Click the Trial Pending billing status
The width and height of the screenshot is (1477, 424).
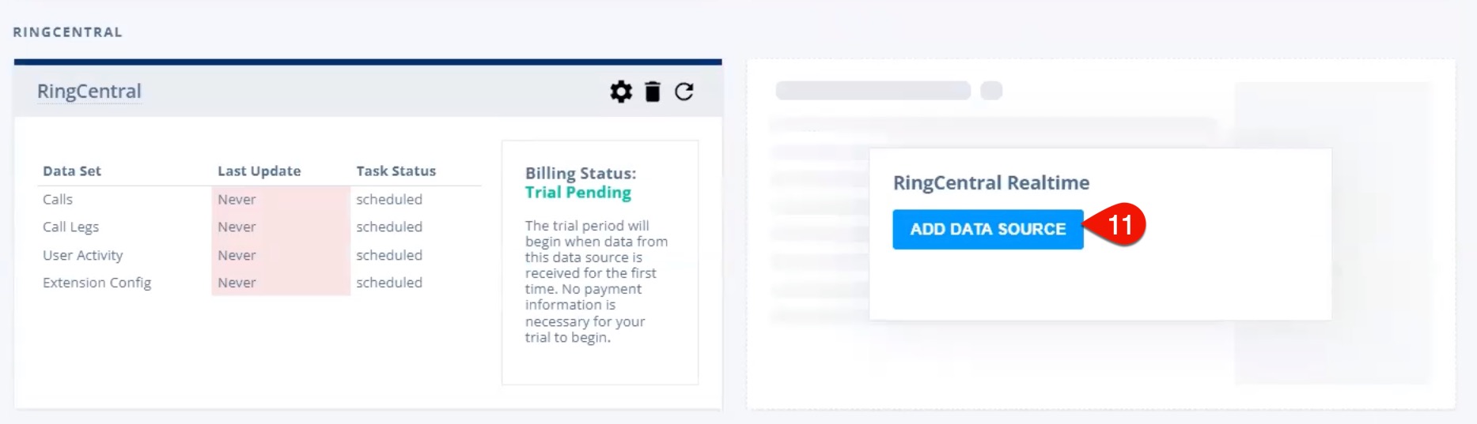point(578,193)
